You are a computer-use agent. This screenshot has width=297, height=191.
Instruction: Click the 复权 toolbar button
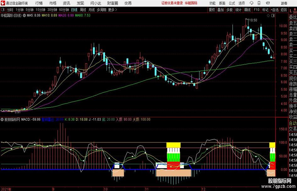tap(212, 10)
